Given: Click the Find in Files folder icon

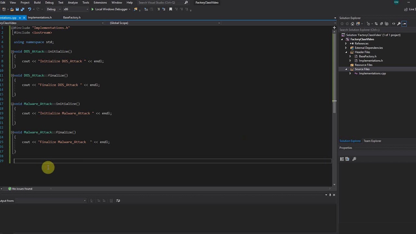Looking at the screenshot, I should pyautogui.click(x=136, y=9).
